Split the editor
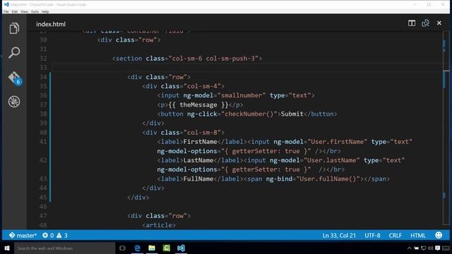Viewport: 452px width, 254px height. [412, 23]
